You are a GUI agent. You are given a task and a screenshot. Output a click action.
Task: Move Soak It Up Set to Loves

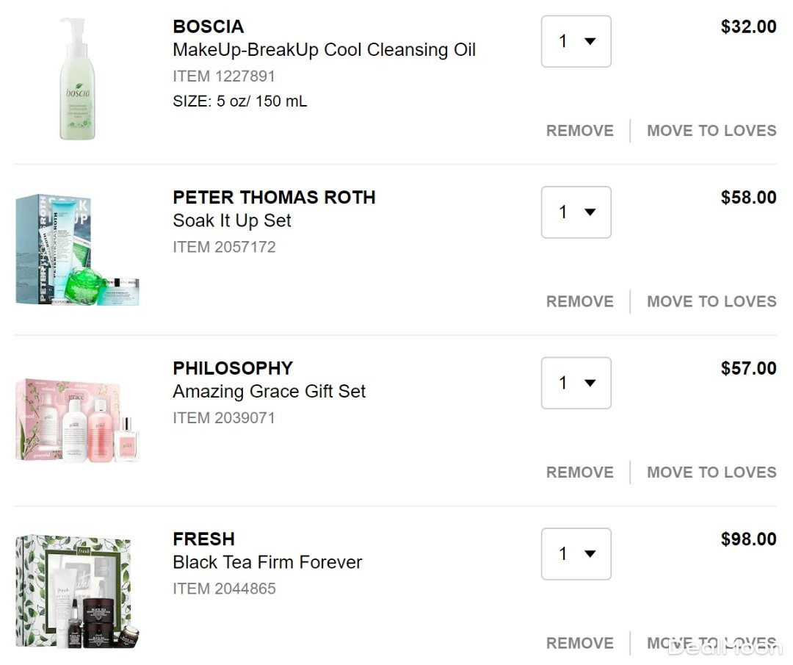711,301
